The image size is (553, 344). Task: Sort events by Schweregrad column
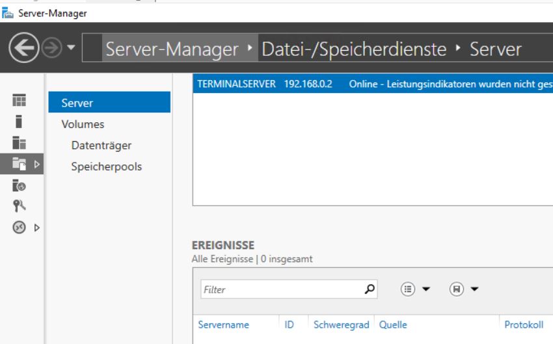click(x=341, y=324)
